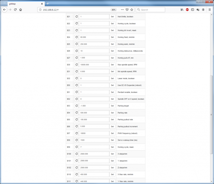Click Set for $56 Parking pullout increment
Screen dimensions: 214x184
pos(112,126)
